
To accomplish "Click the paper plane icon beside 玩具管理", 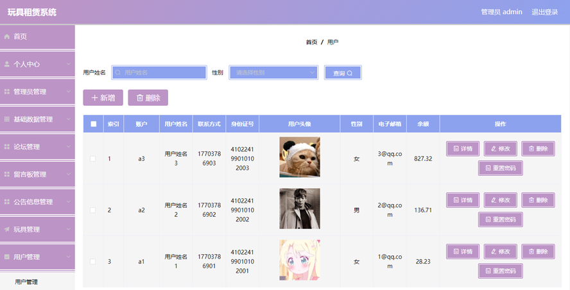I will [6, 229].
